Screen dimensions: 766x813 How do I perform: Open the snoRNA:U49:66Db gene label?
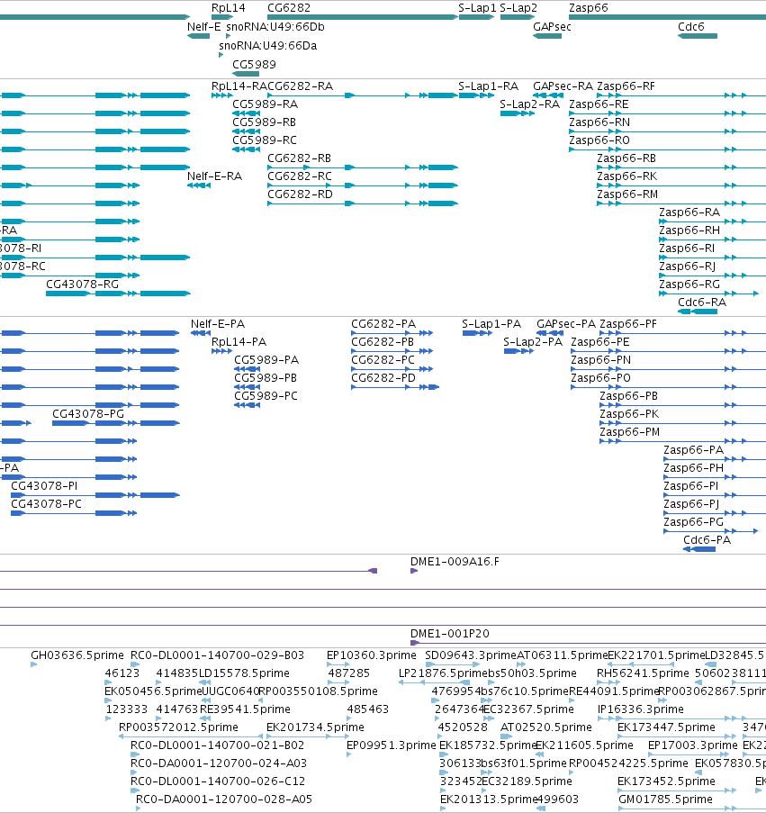[x=275, y=27]
